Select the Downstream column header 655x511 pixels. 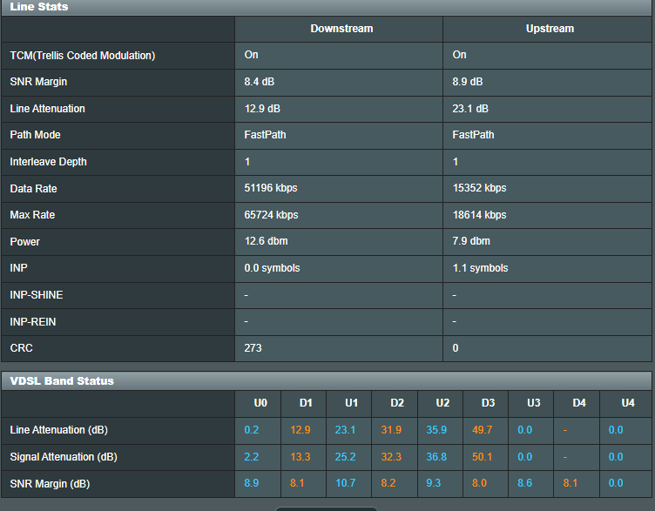click(x=341, y=29)
